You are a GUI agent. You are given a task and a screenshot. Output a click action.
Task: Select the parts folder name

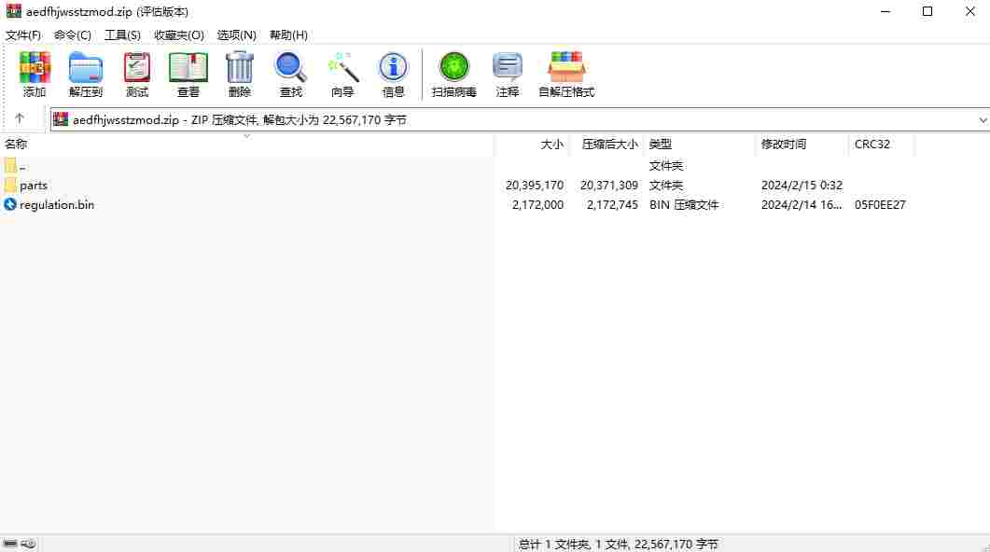(34, 186)
